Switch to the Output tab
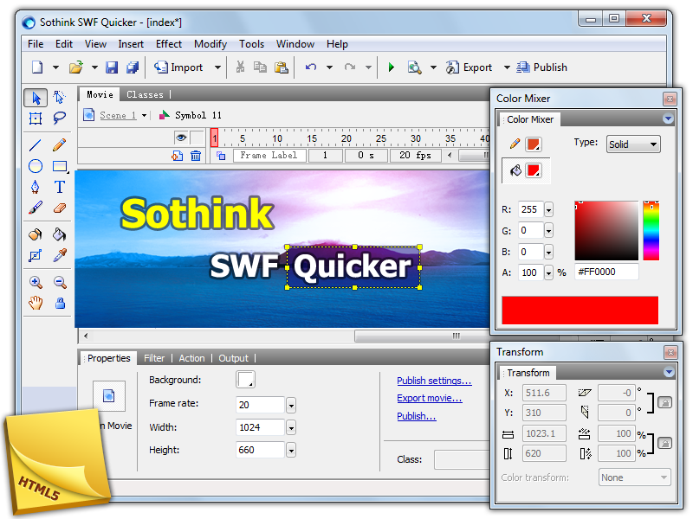Image resolution: width=693 pixels, height=519 pixels. pos(233,358)
